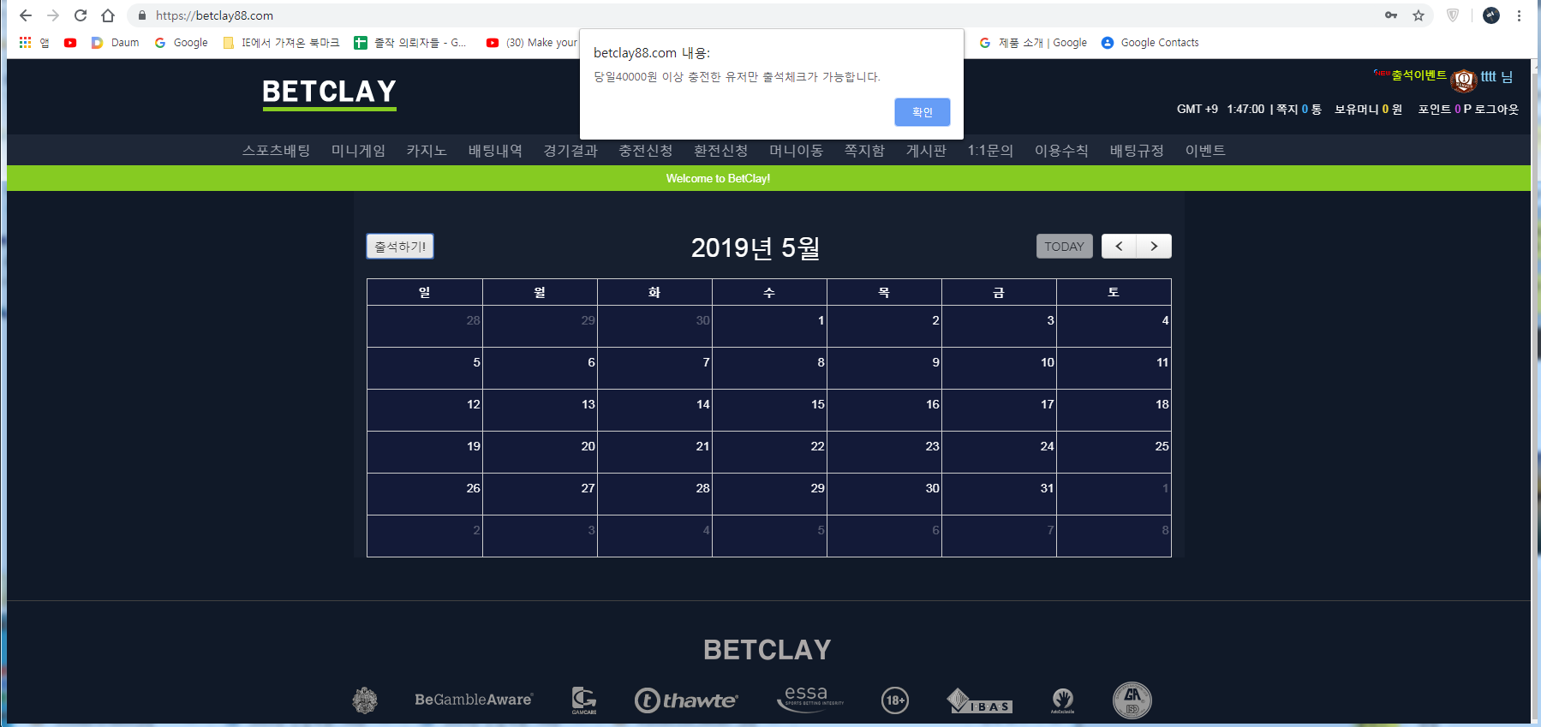This screenshot has height=727, width=1541.
Task: Select calendar day 10
Action: click(x=1048, y=362)
